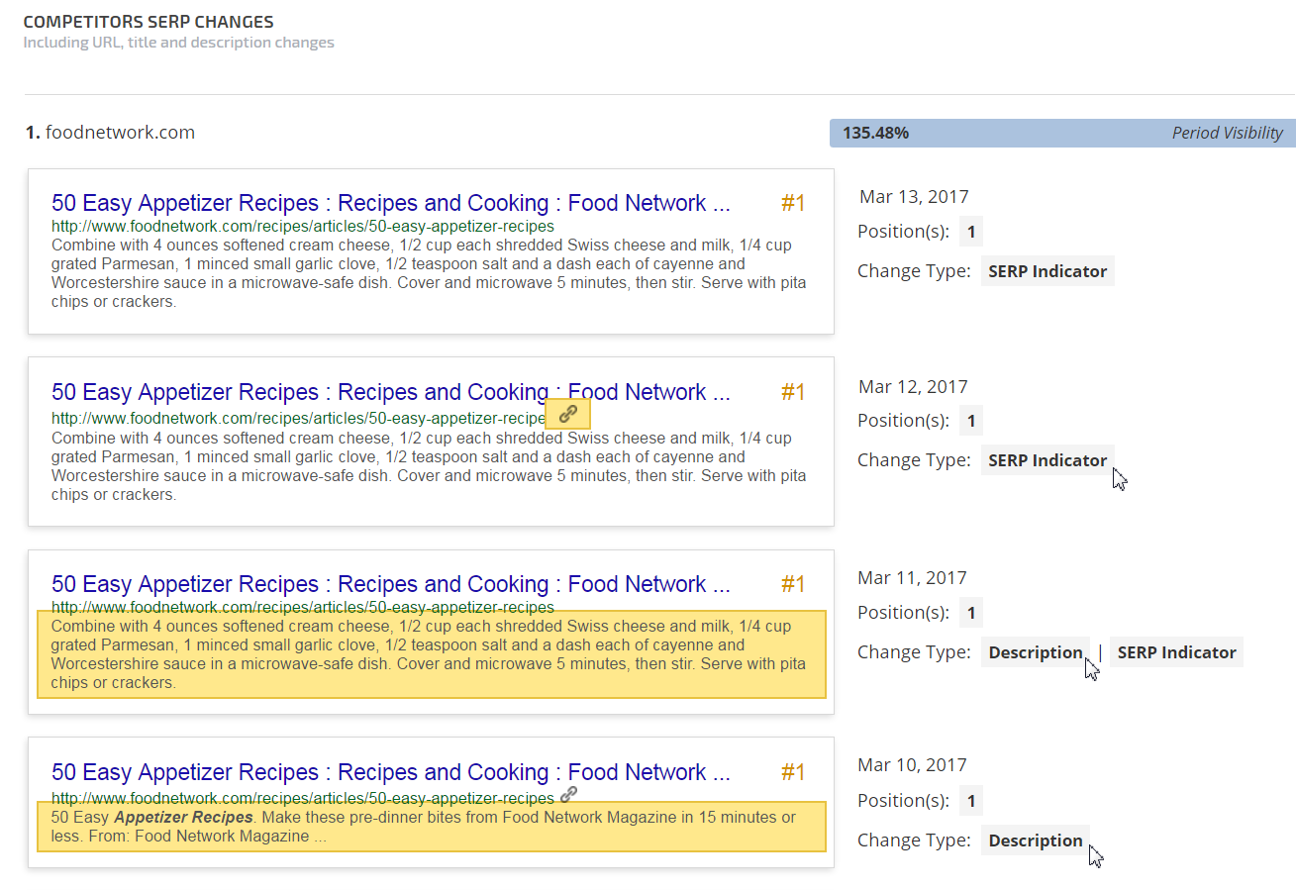Select the SERP Indicator badge for Mar 12, 2017
1296x890 pixels.
[x=1047, y=460]
